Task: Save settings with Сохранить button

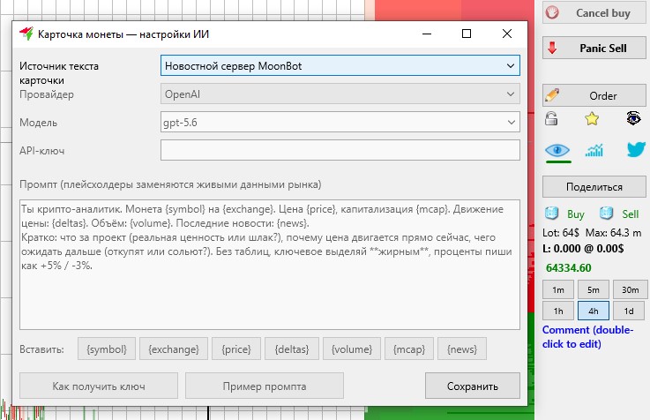Action: point(473,386)
